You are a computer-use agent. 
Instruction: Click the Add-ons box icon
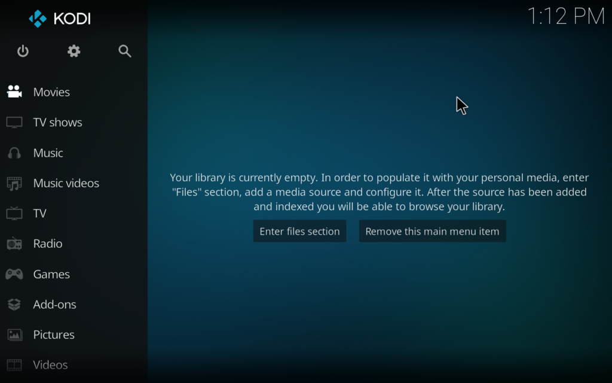tap(14, 305)
